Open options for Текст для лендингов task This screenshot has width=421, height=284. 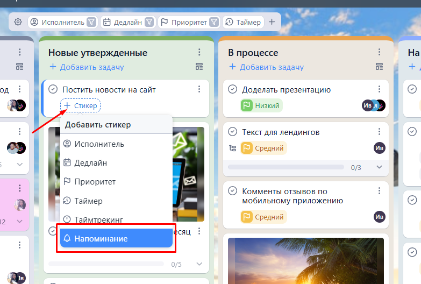click(379, 132)
